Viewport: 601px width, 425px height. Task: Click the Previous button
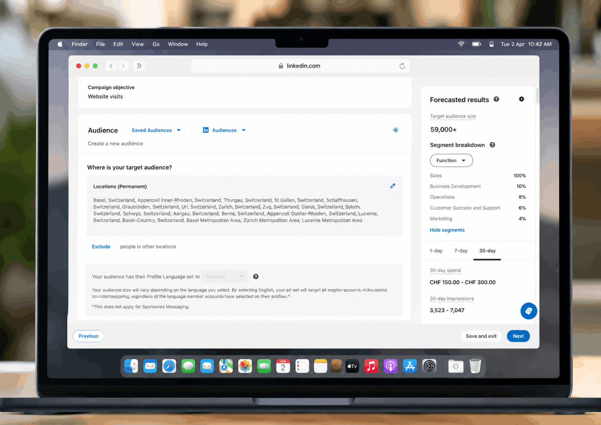click(x=88, y=336)
